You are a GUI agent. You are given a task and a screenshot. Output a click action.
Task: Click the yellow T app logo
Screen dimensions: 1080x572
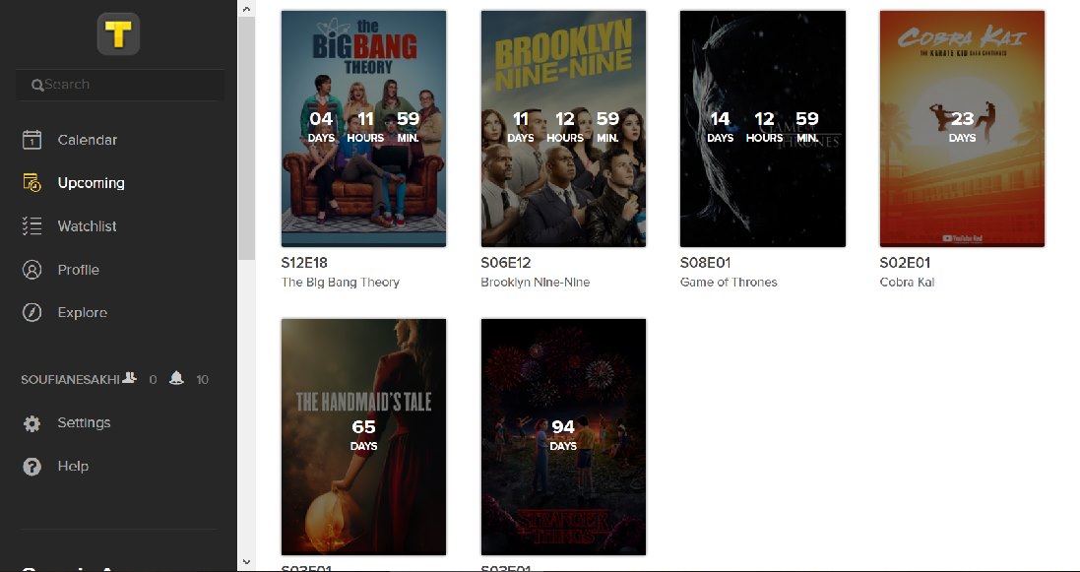pos(118,33)
